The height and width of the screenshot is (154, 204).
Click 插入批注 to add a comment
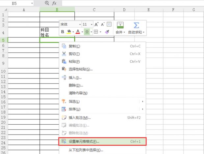80,117
